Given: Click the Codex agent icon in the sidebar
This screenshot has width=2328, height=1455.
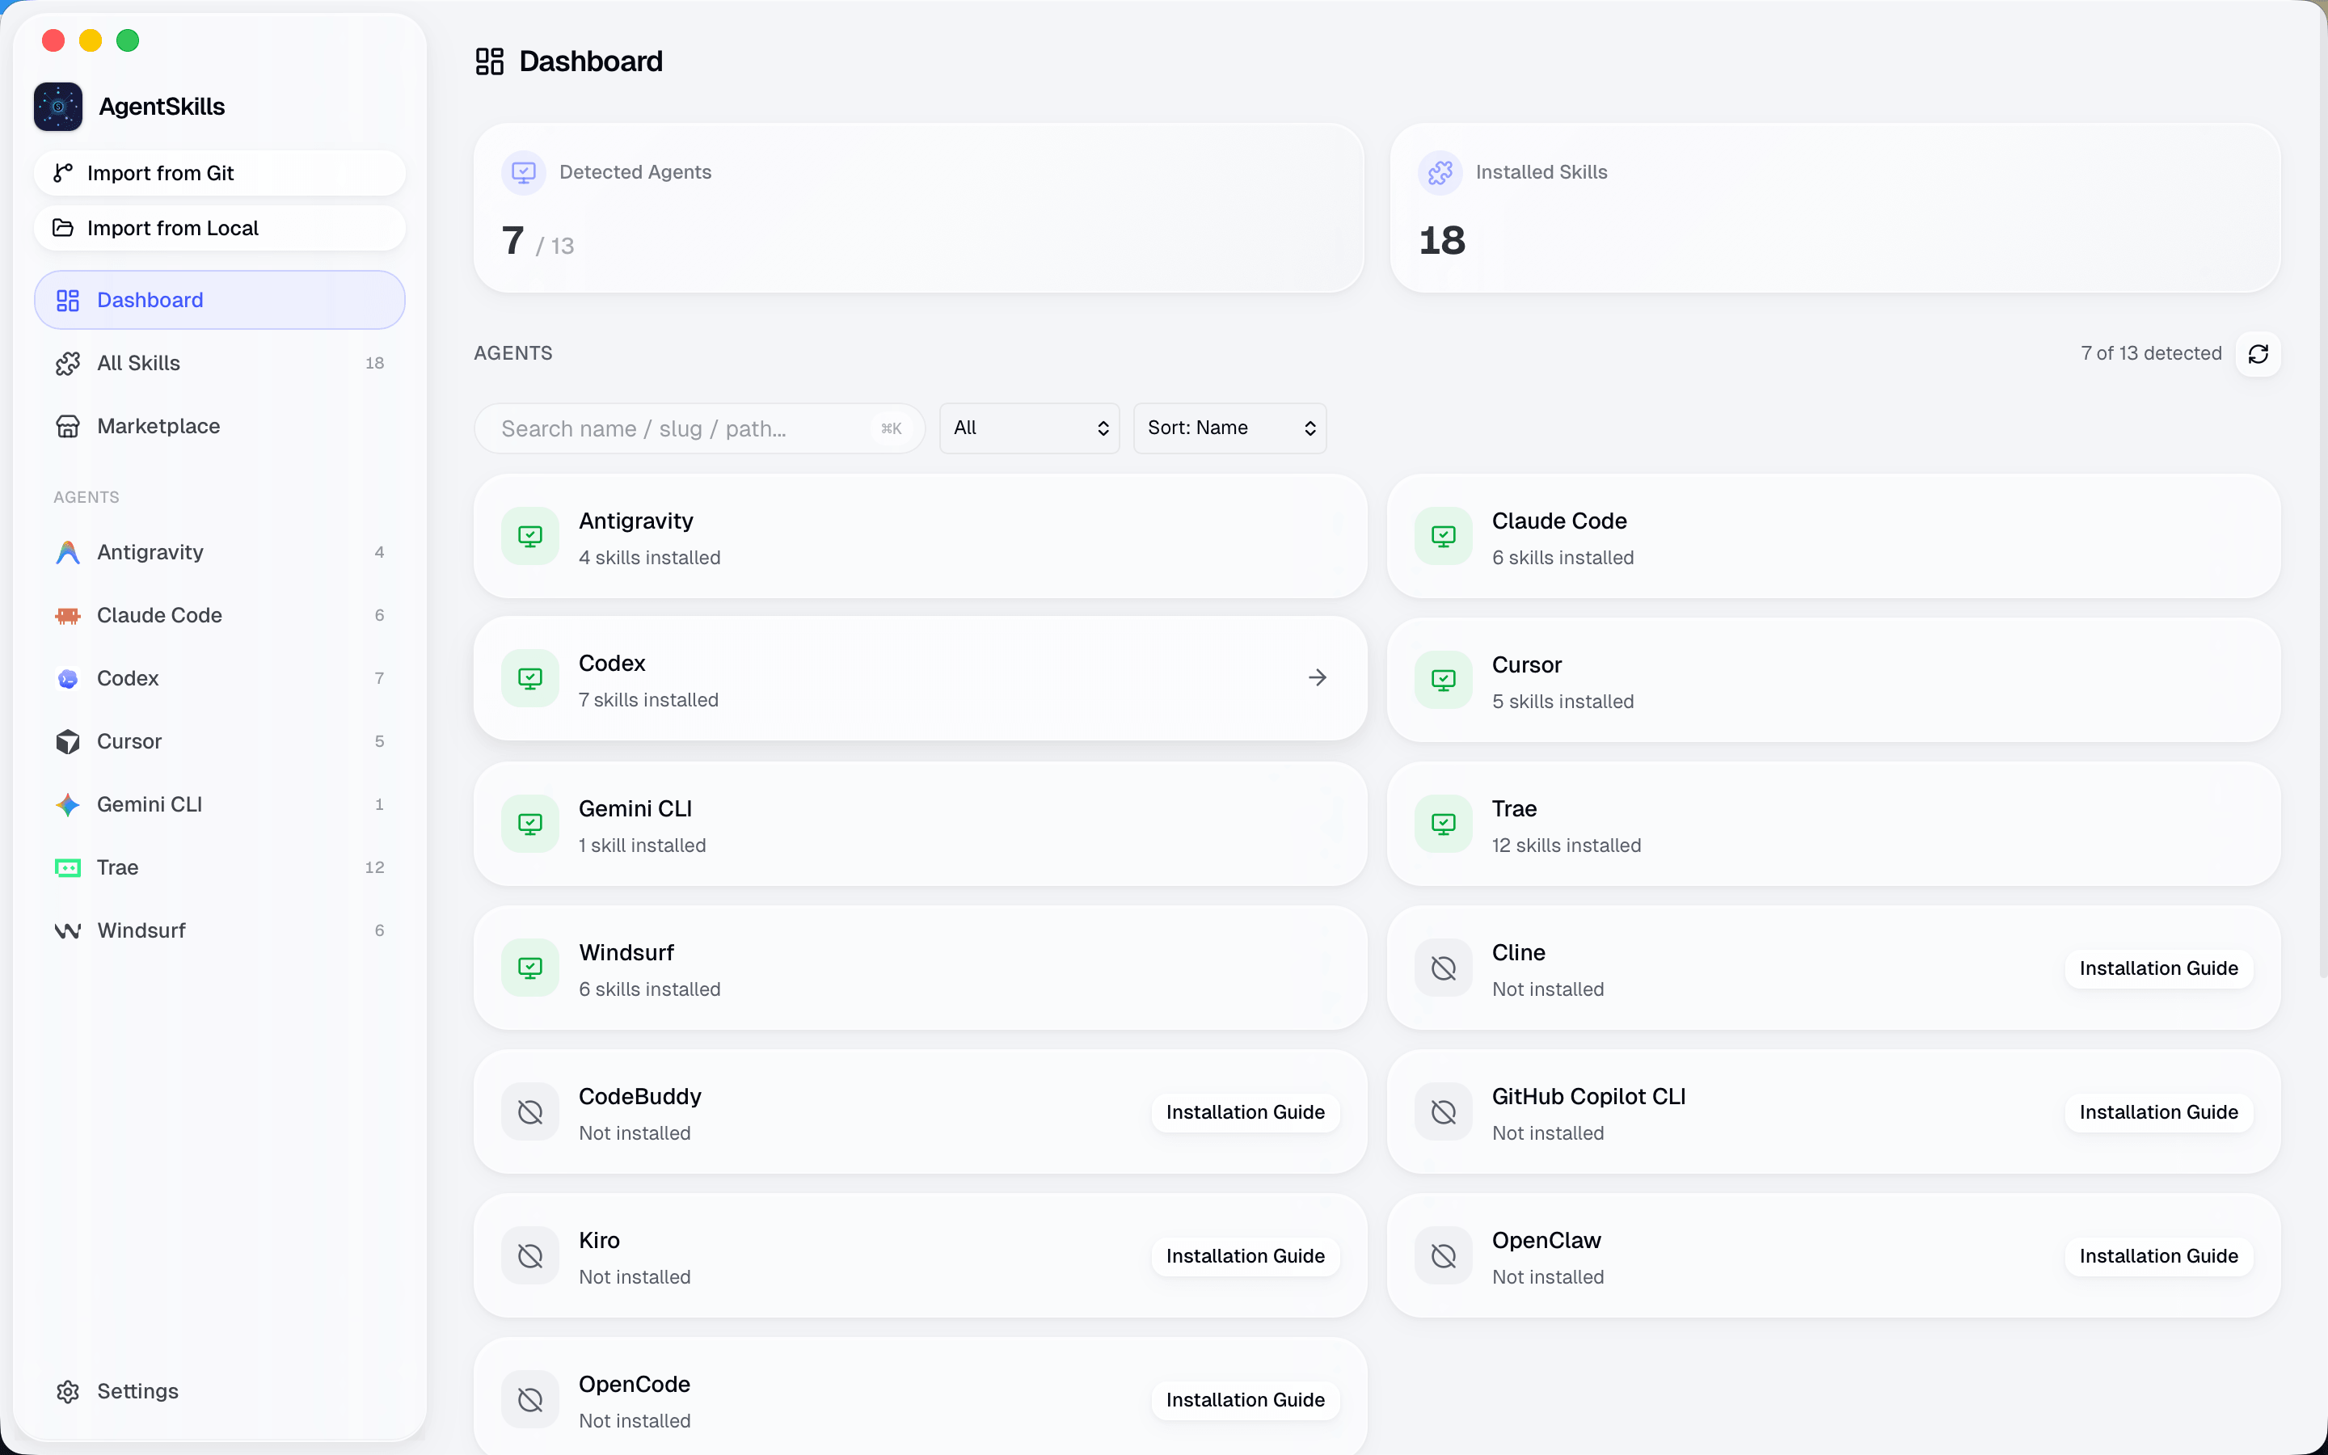Looking at the screenshot, I should [66, 677].
